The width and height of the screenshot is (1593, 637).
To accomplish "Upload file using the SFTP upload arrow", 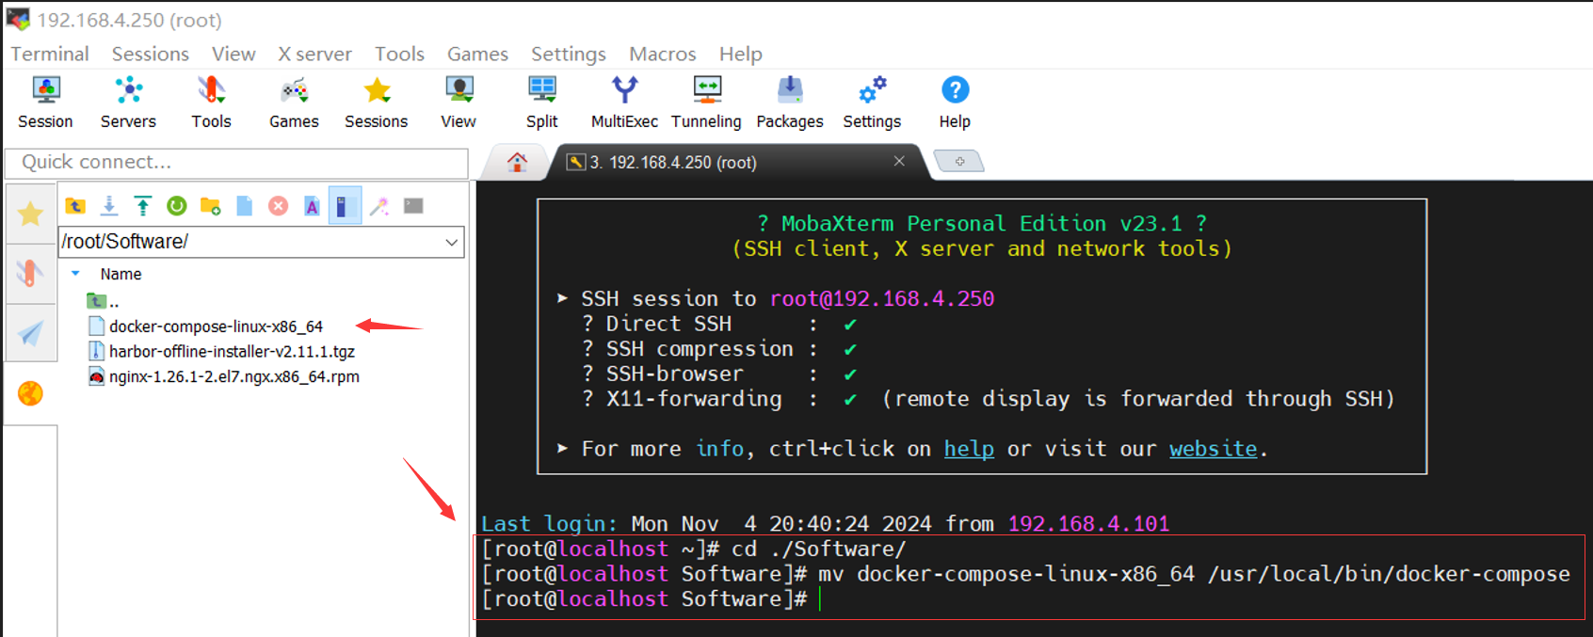I will (x=142, y=206).
